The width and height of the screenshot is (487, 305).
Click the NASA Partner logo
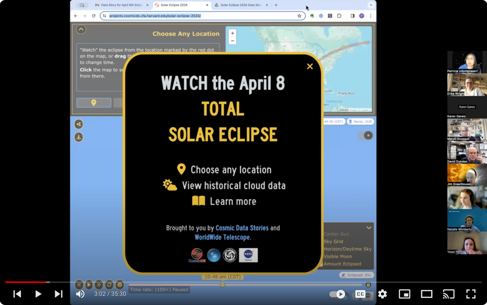pyautogui.click(x=248, y=255)
